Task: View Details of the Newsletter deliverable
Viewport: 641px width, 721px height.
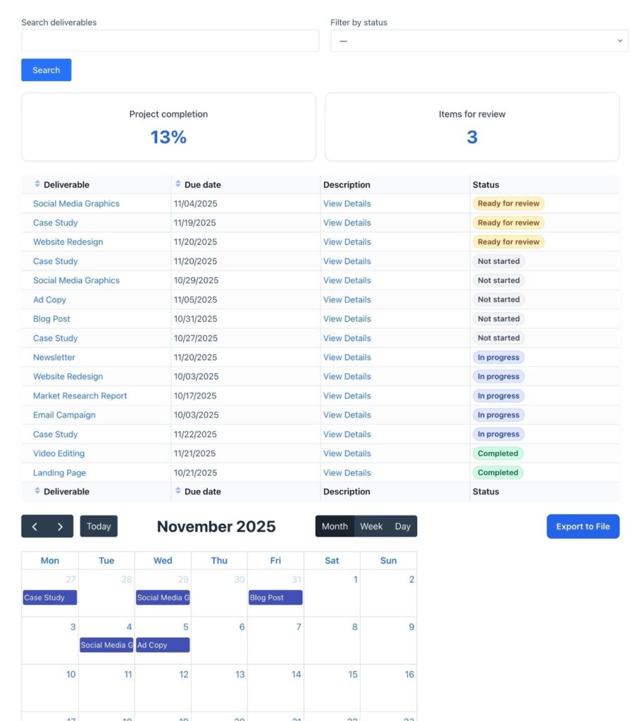Action: (347, 357)
